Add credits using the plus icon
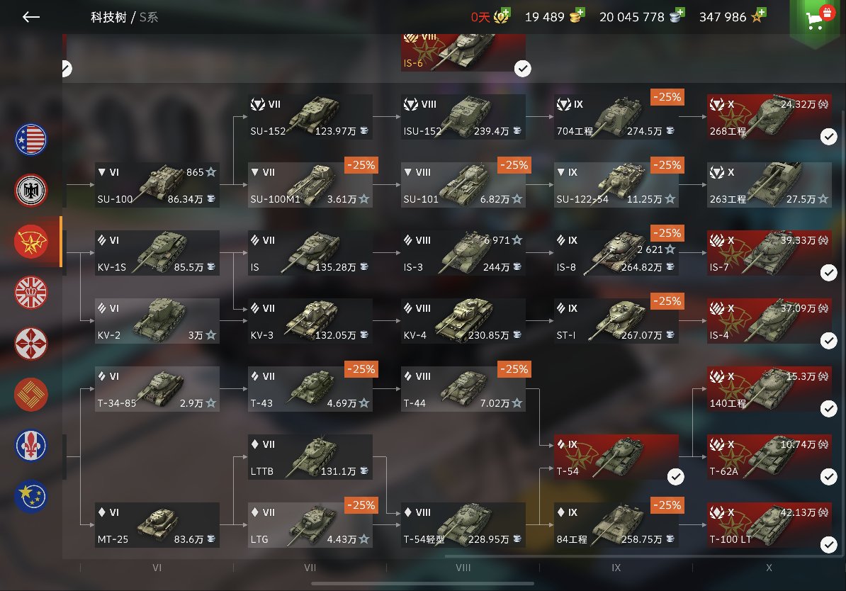 pos(679,12)
